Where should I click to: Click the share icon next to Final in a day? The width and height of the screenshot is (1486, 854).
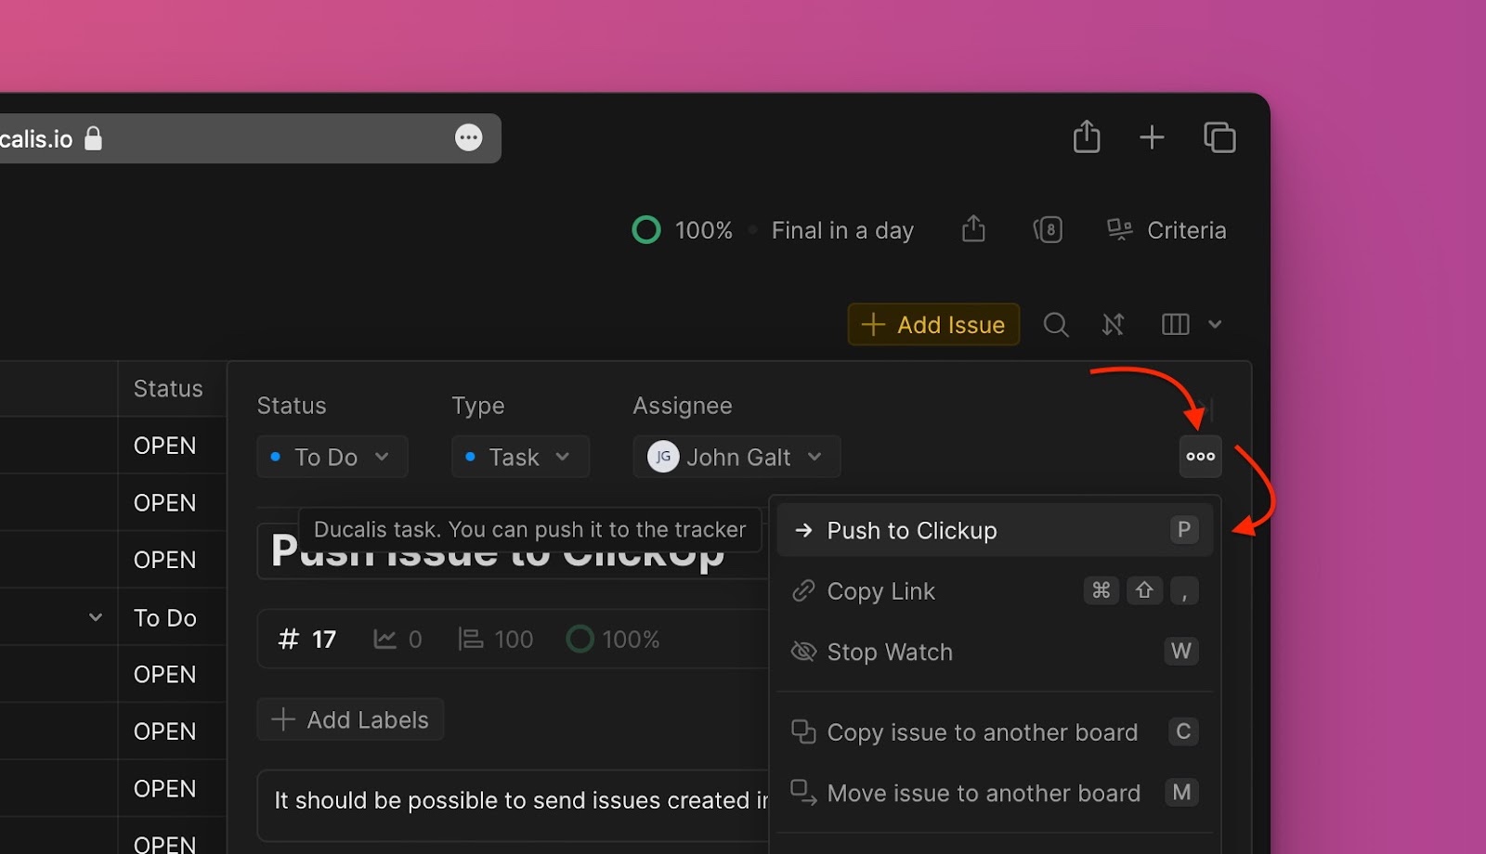tap(973, 229)
